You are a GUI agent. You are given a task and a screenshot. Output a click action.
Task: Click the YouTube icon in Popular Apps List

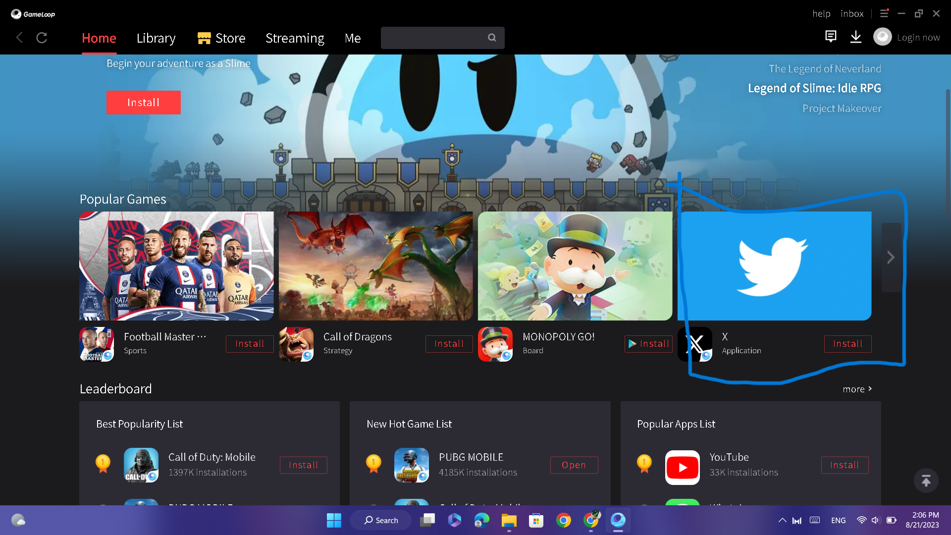[x=683, y=467]
